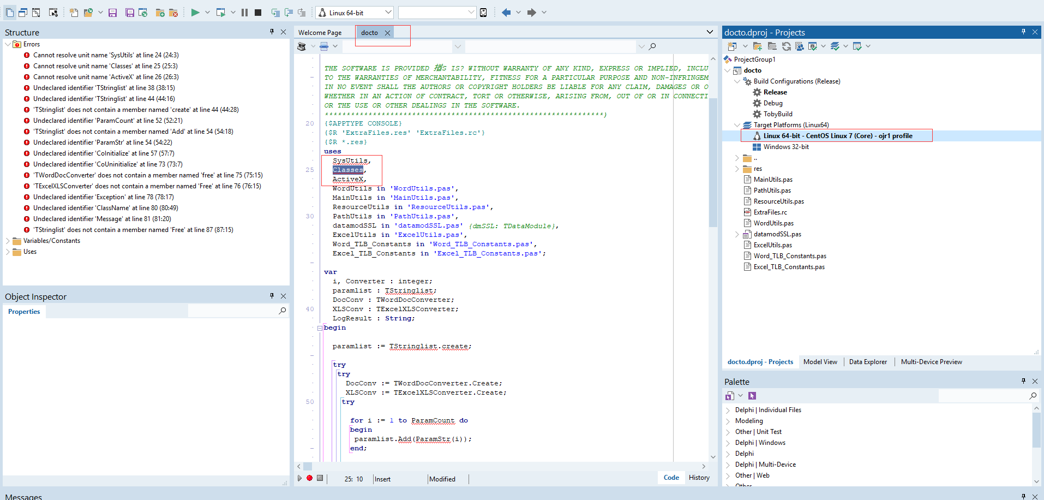
Task: Refresh the Projects panel with sync icon
Action: 787,46
